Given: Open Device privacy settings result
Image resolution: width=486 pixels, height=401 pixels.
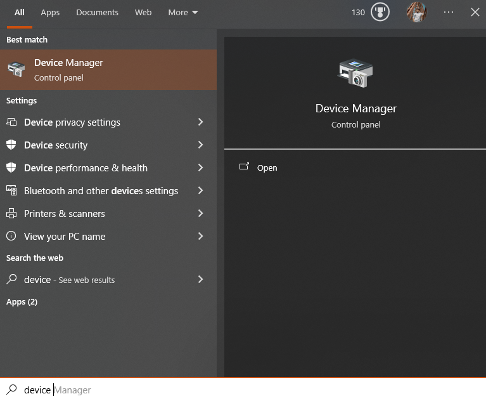Looking at the screenshot, I should [108, 122].
